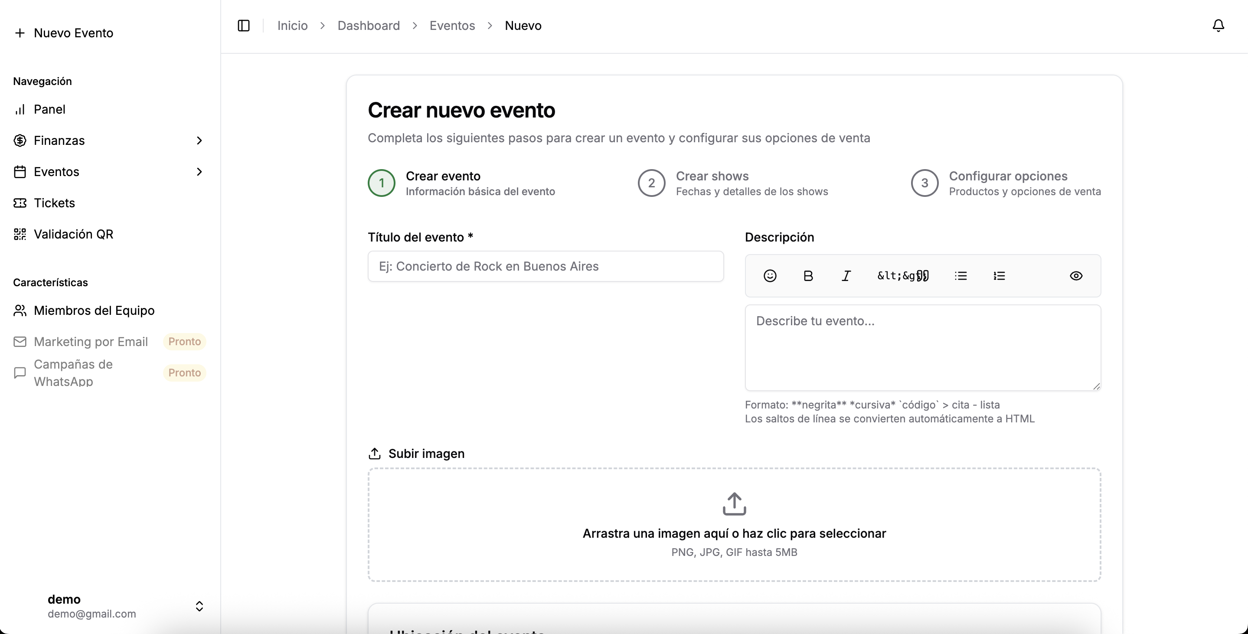Viewport: 1248px width, 634px height.
Task: Expand the Eventos submenu chevron
Action: (199, 172)
